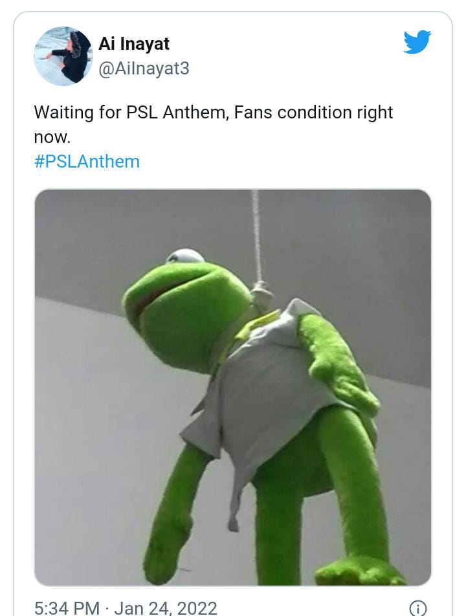Open the @AiInayat3 handle link

tap(144, 69)
